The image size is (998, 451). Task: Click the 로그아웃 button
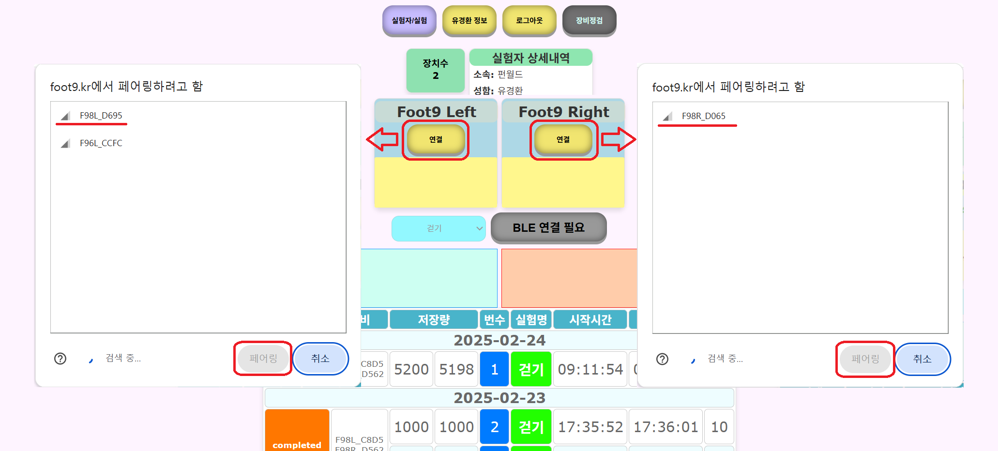[529, 20]
